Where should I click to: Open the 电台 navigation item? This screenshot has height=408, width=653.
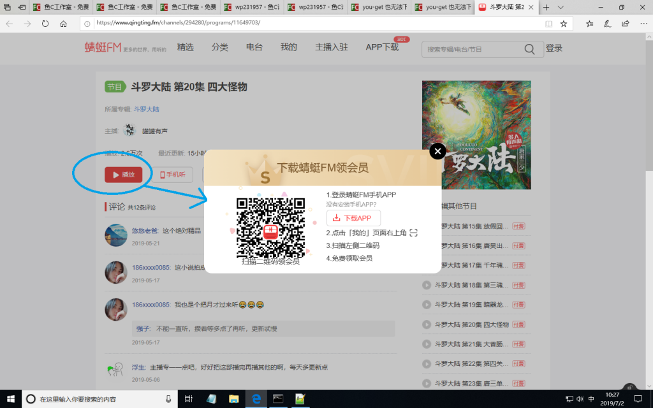254,47
